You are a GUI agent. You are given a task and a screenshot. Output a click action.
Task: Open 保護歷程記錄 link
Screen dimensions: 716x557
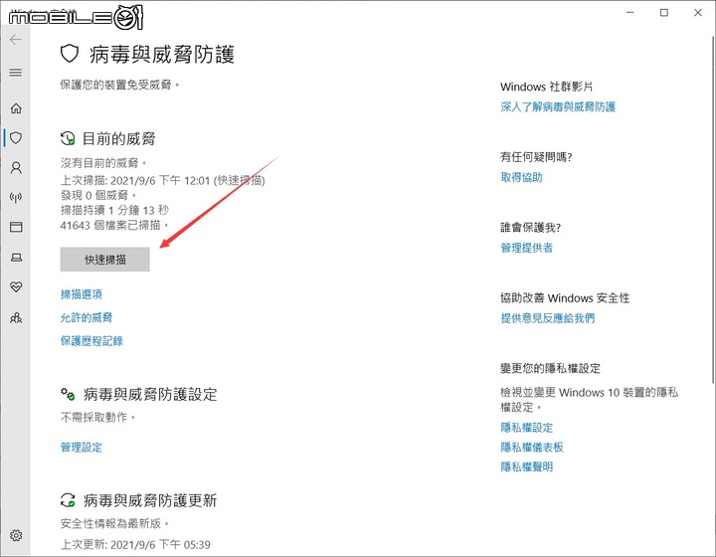point(91,341)
